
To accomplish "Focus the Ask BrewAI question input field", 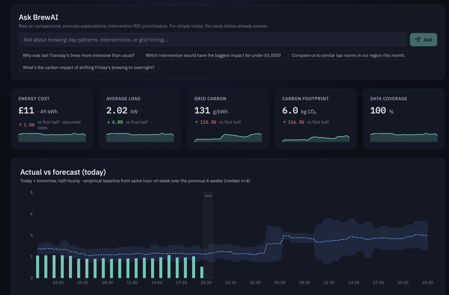I will tap(213, 40).
